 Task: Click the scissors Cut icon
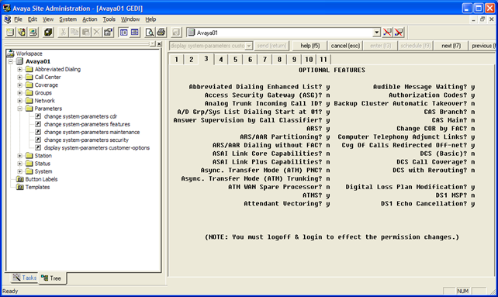[x=63, y=32]
